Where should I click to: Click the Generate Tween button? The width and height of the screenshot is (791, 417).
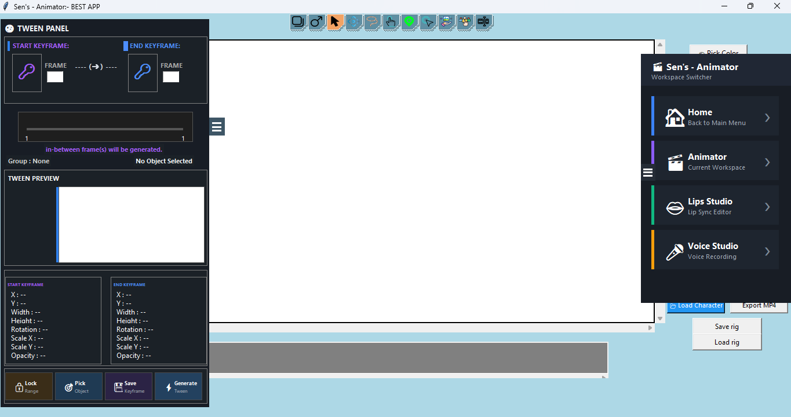[x=178, y=386]
